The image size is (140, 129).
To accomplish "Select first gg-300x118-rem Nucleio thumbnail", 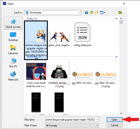I will click(x=82, y=76).
